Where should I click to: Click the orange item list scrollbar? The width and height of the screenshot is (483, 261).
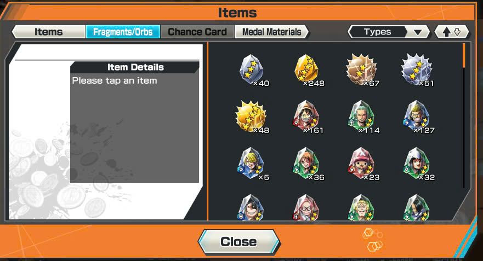pos(464,56)
